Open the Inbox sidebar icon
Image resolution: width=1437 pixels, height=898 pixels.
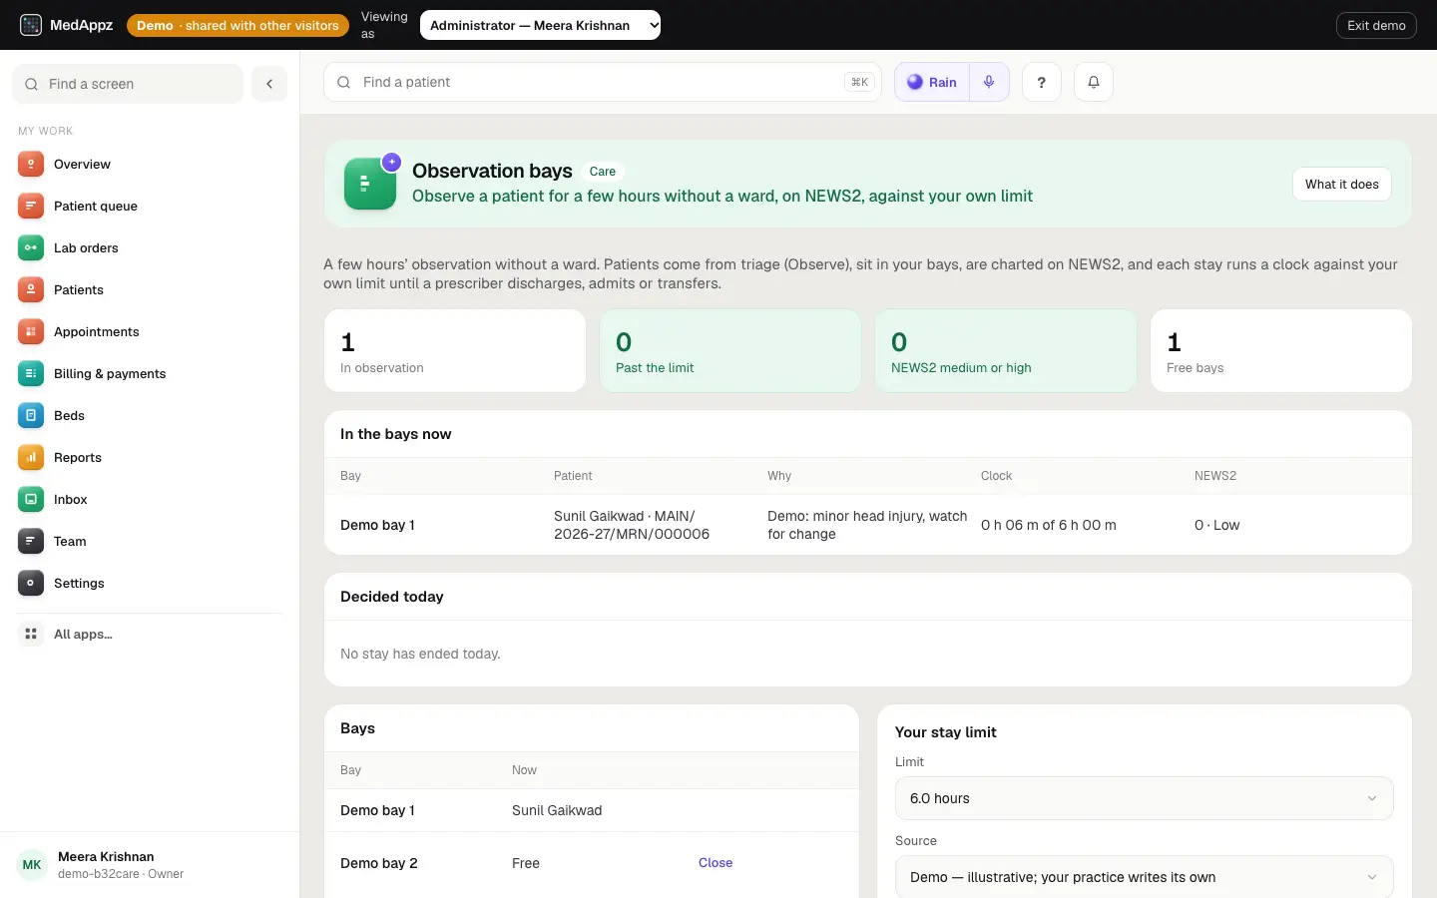pyautogui.click(x=31, y=499)
